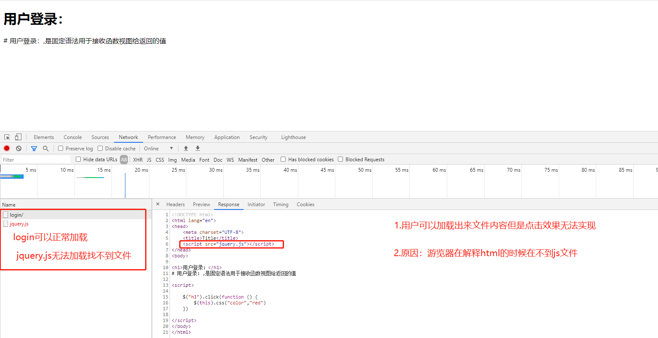Viewport: 658px width, 338px height.
Task: Click the import HAR upload arrow
Action: point(186,148)
